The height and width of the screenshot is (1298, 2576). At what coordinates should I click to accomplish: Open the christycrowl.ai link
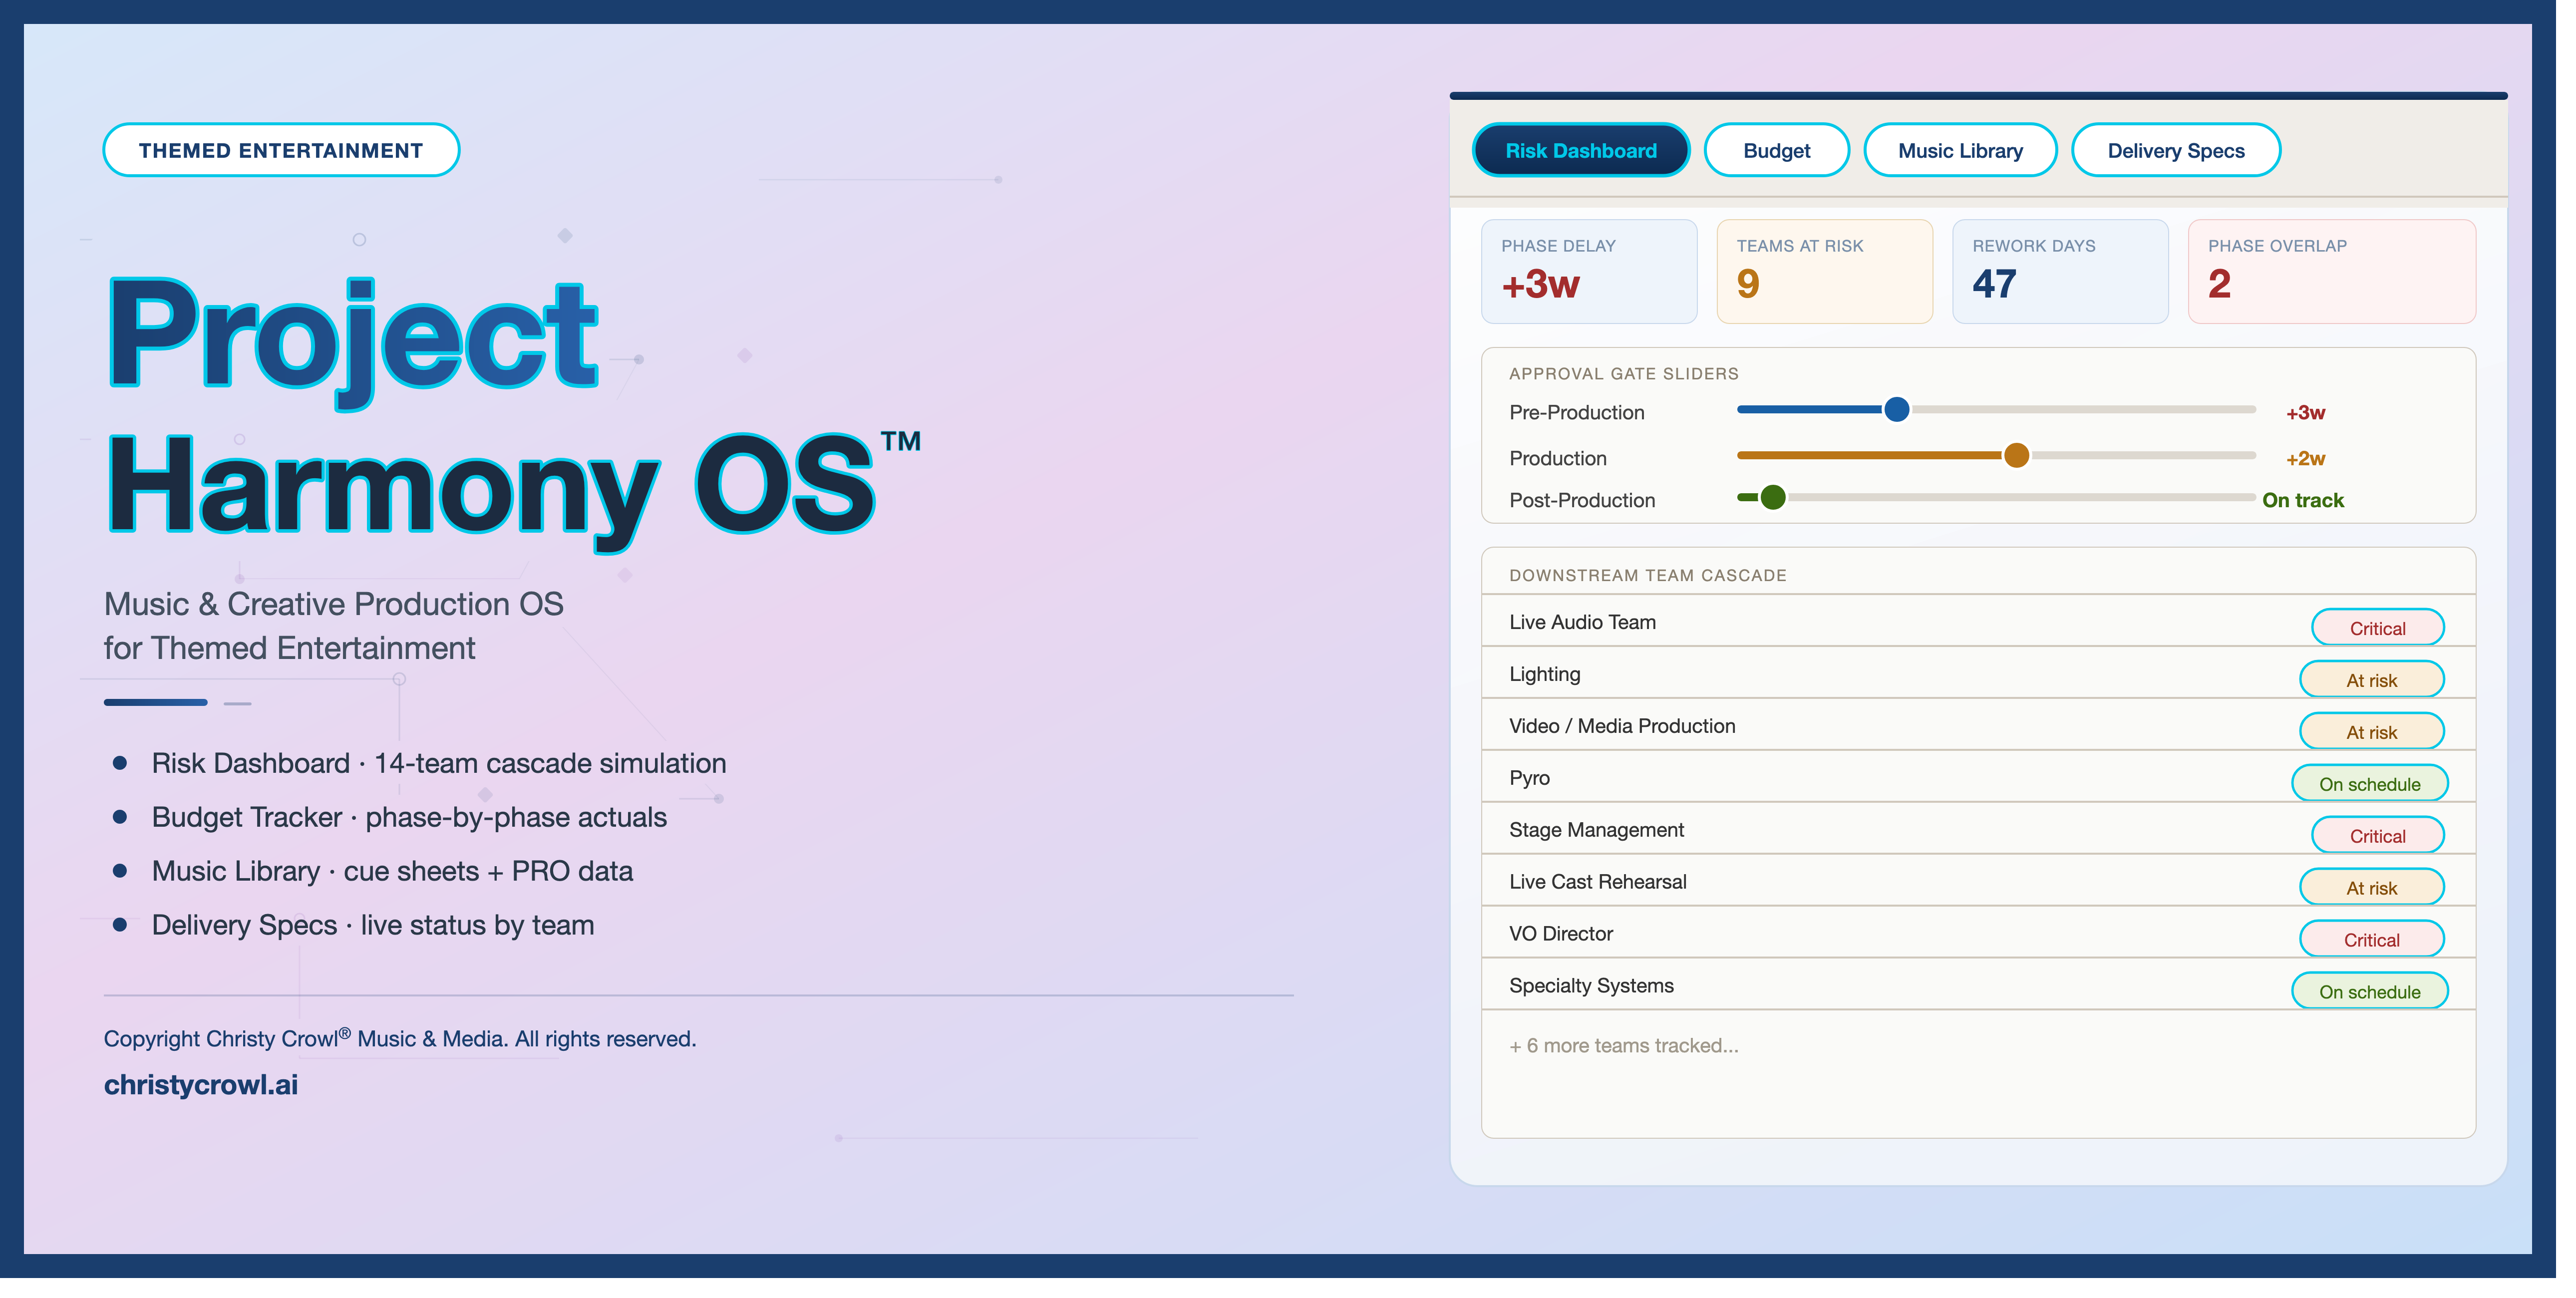click(201, 1085)
